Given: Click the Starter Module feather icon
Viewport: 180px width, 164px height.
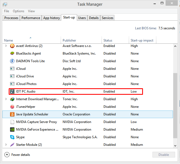Looking at the screenshot, I should pos(12,145).
